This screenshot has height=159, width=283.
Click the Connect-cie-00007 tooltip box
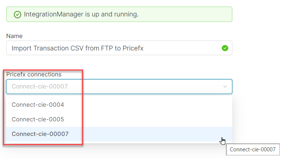point(253,149)
